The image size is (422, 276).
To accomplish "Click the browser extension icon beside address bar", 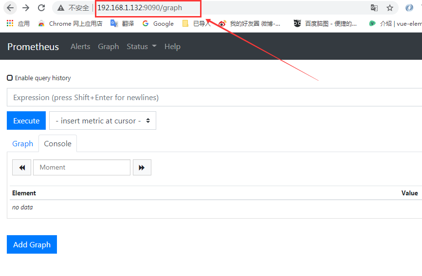I will [x=409, y=8].
